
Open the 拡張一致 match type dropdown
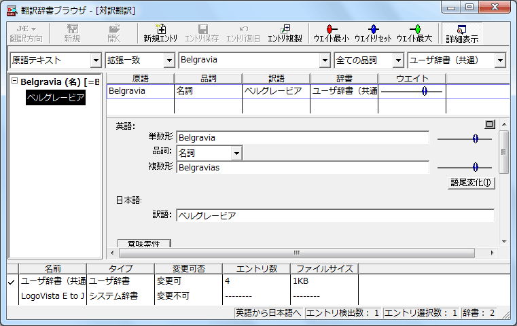[168, 60]
